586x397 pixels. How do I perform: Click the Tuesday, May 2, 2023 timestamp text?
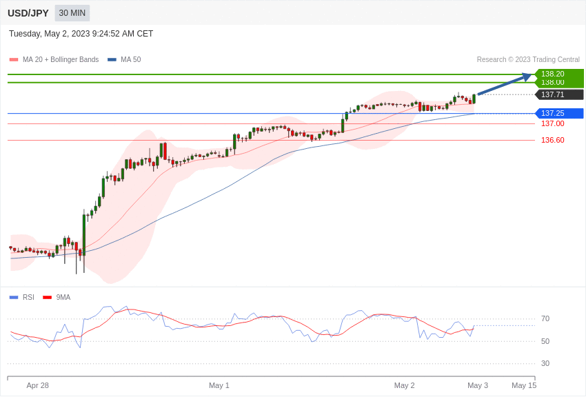tap(81, 34)
